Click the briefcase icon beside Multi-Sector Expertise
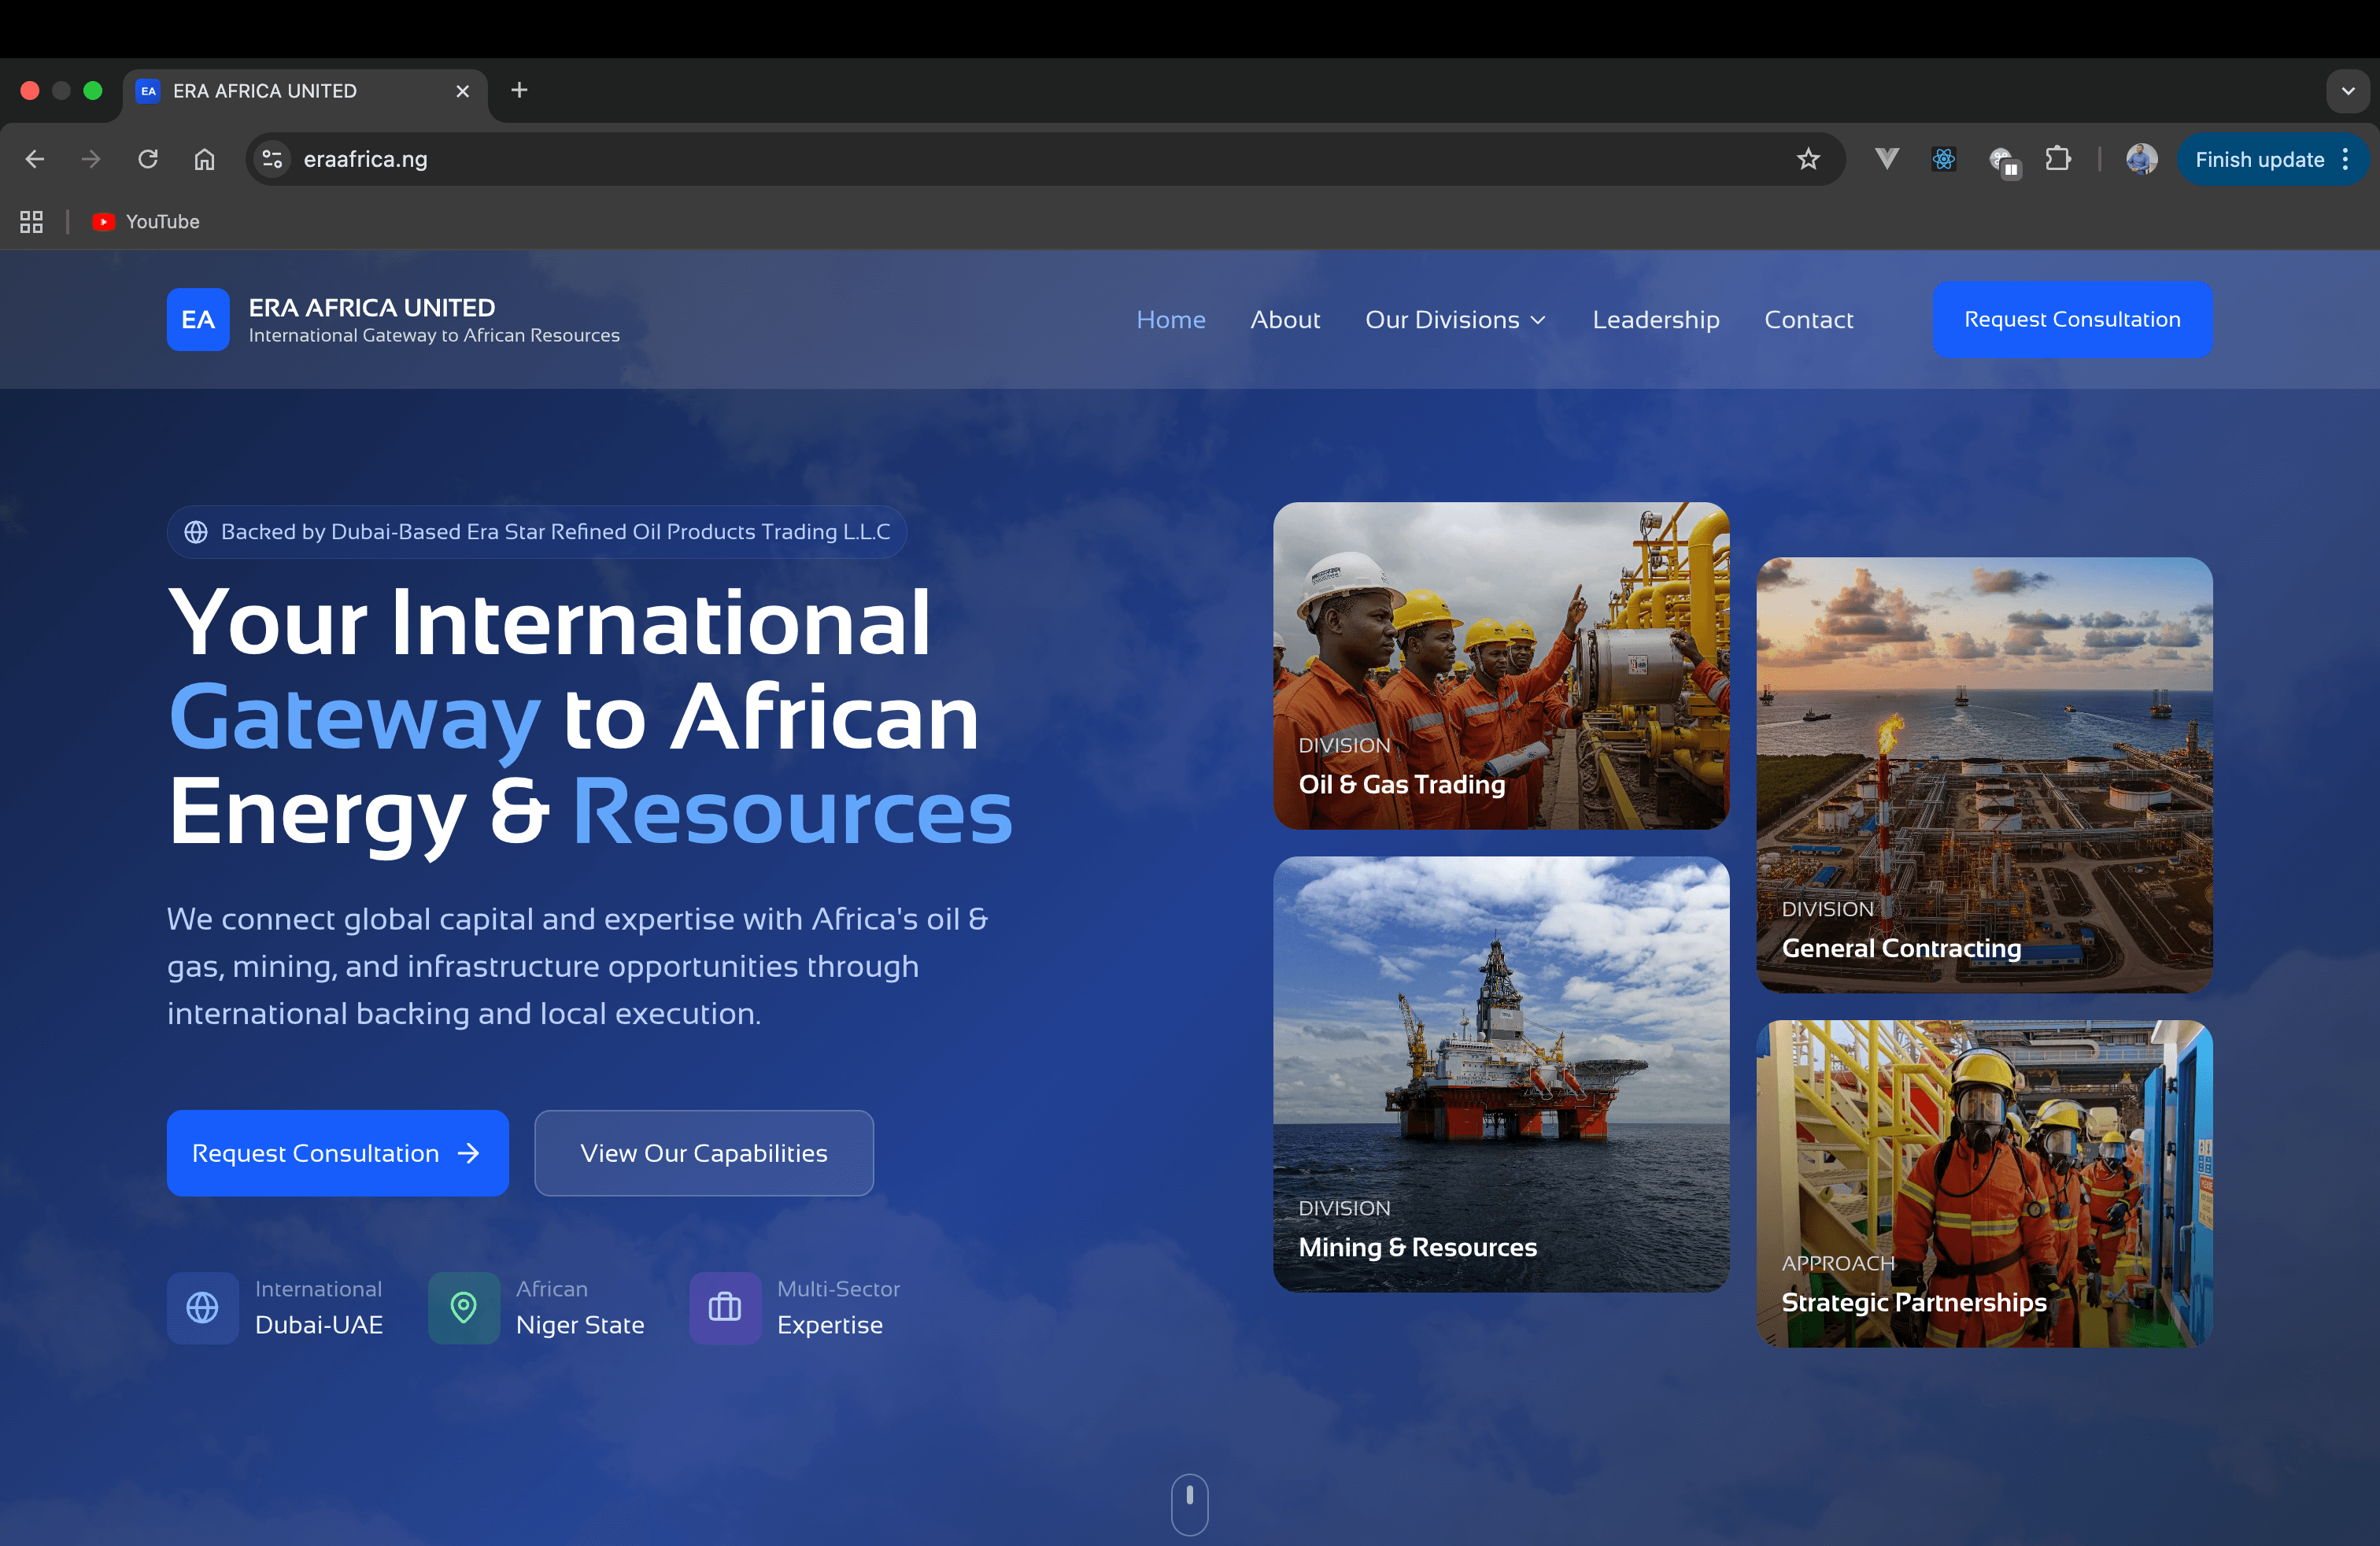Viewport: 2380px width, 1546px height. tap(724, 1307)
